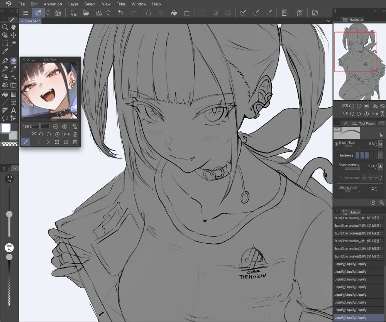Select the Decoration sparkle tool
Image resolution: width=386 pixels, height=322 pixels.
[14, 77]
